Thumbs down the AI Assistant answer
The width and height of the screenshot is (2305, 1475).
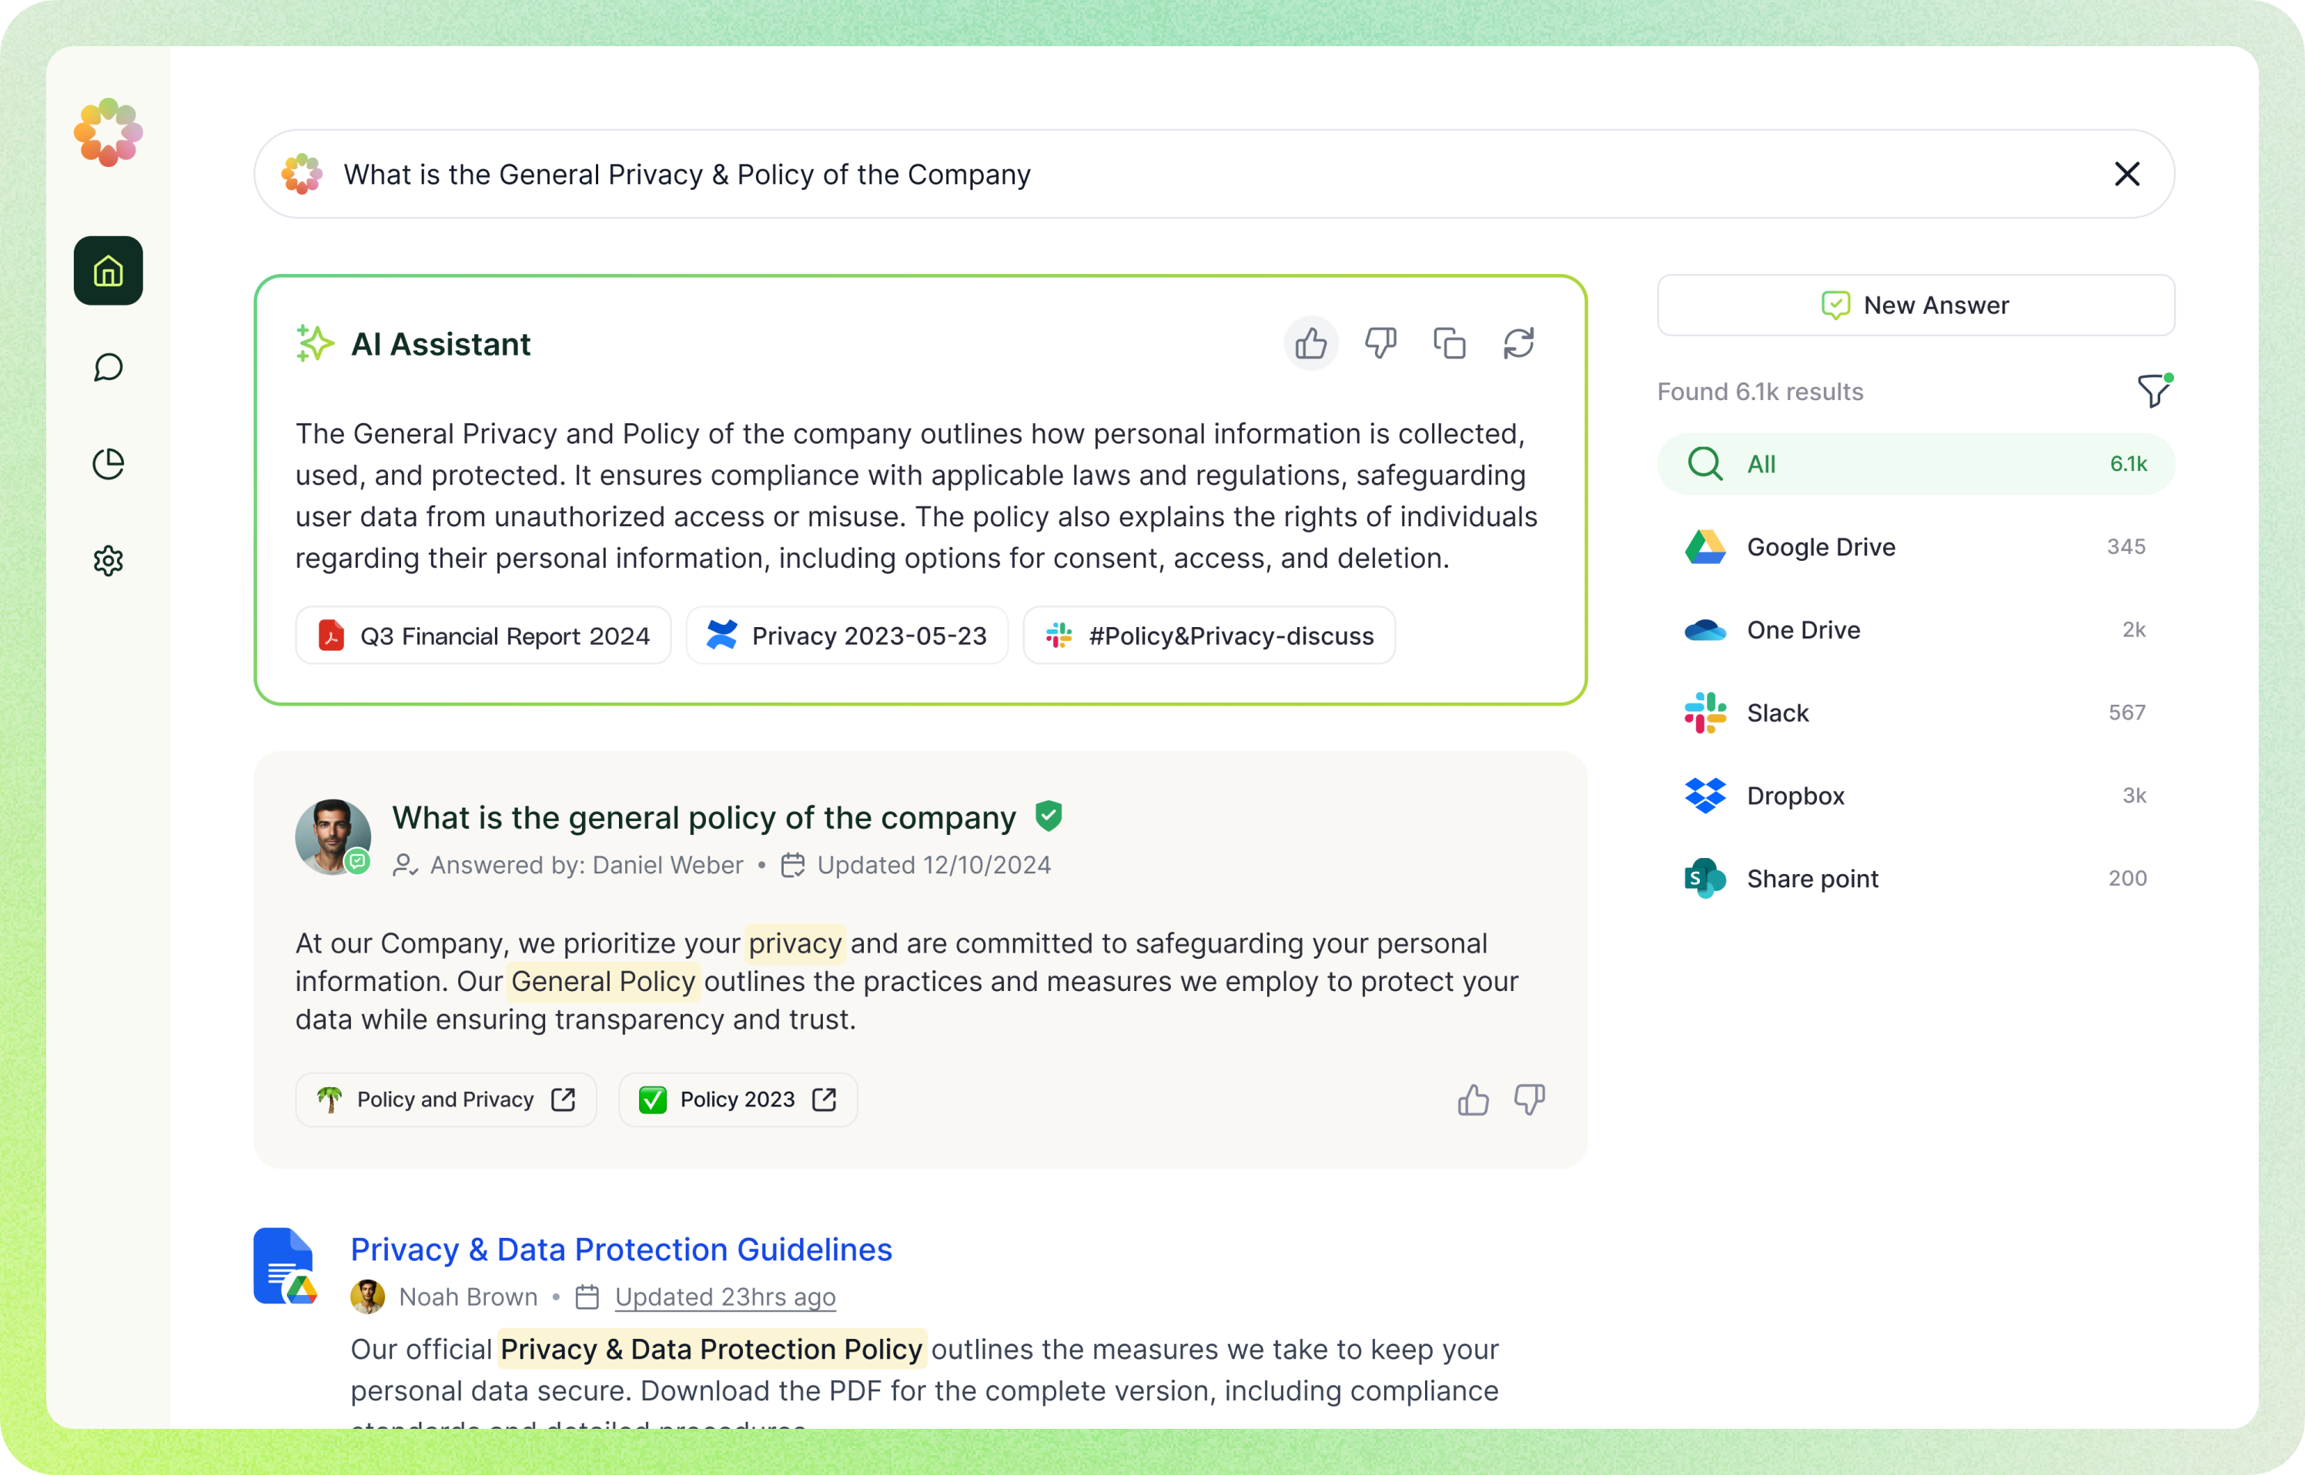[x=1380, y=343]
